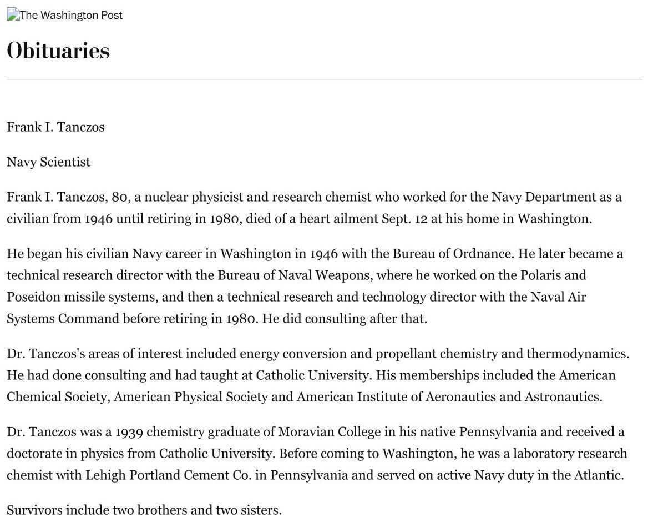Click the Obituaries page heading
Viewport: 648px width, 522px height.
point(58,51)
